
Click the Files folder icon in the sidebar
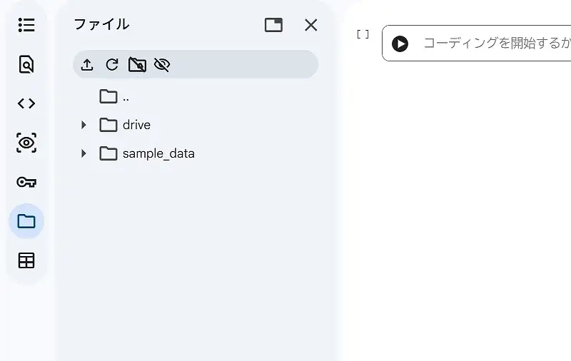26,221
